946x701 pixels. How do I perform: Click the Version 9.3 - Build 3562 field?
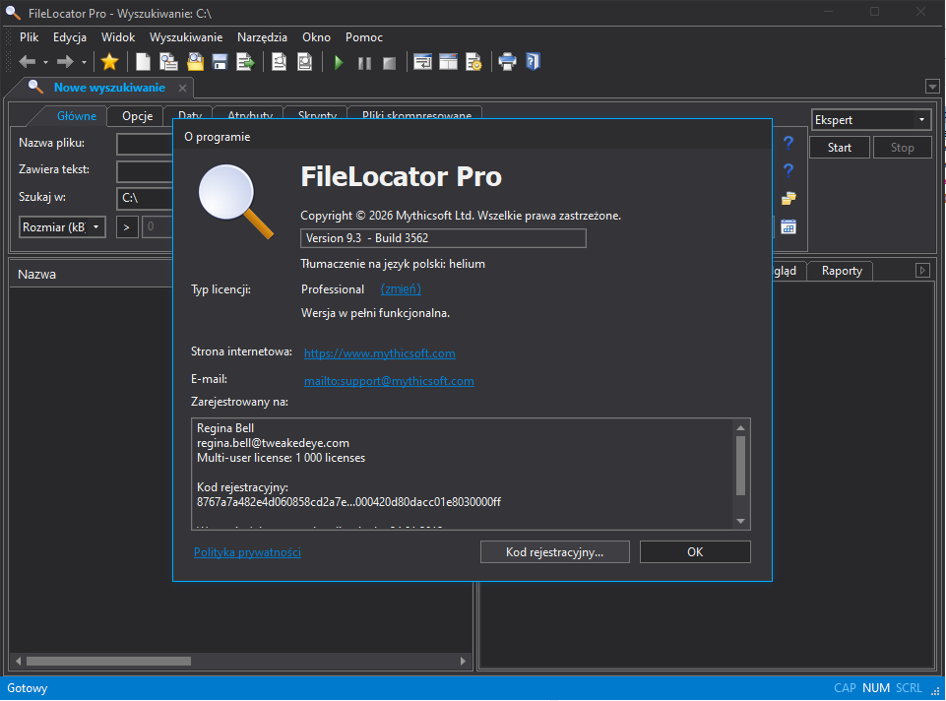[443, 238]
